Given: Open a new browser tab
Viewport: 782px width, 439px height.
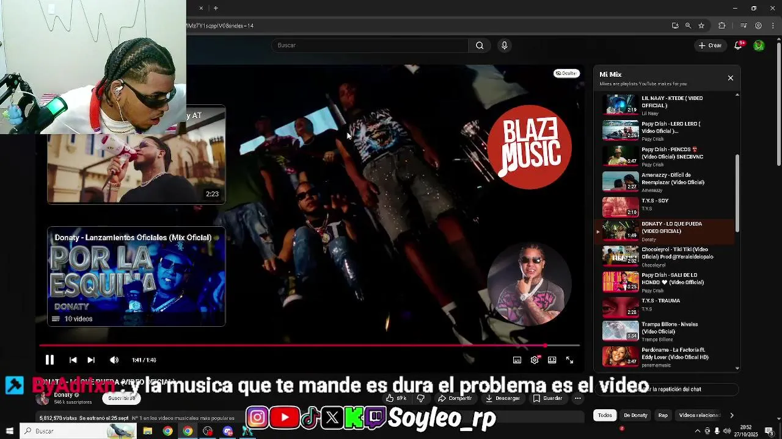Looking at the screenshot, I should (x=216, y=8).
